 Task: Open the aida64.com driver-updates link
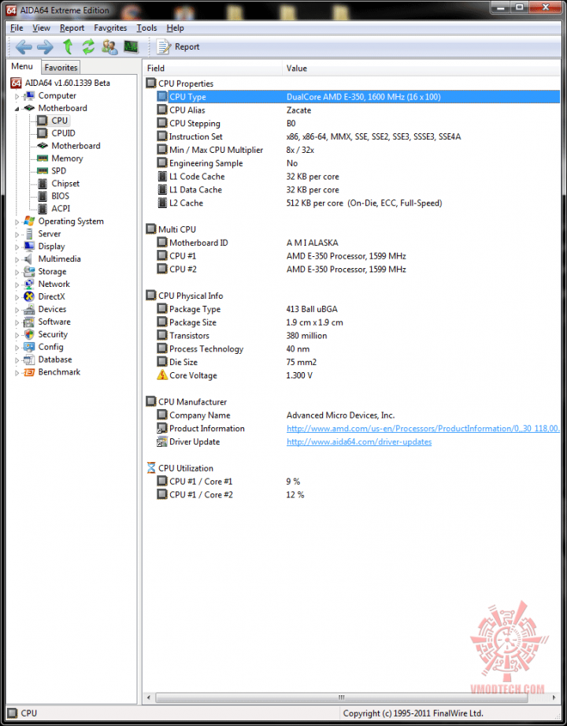click(359, 441)
